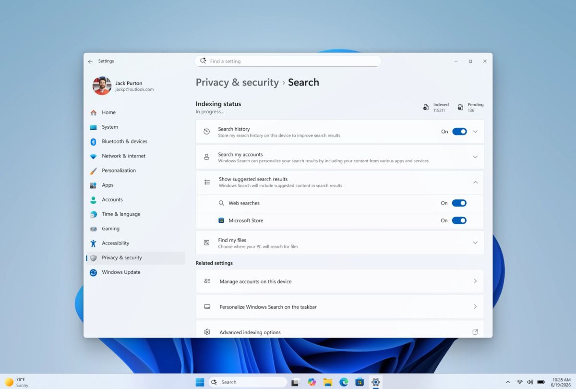
Task: Click the volume icon in system tray
Action: click(530, 382)
